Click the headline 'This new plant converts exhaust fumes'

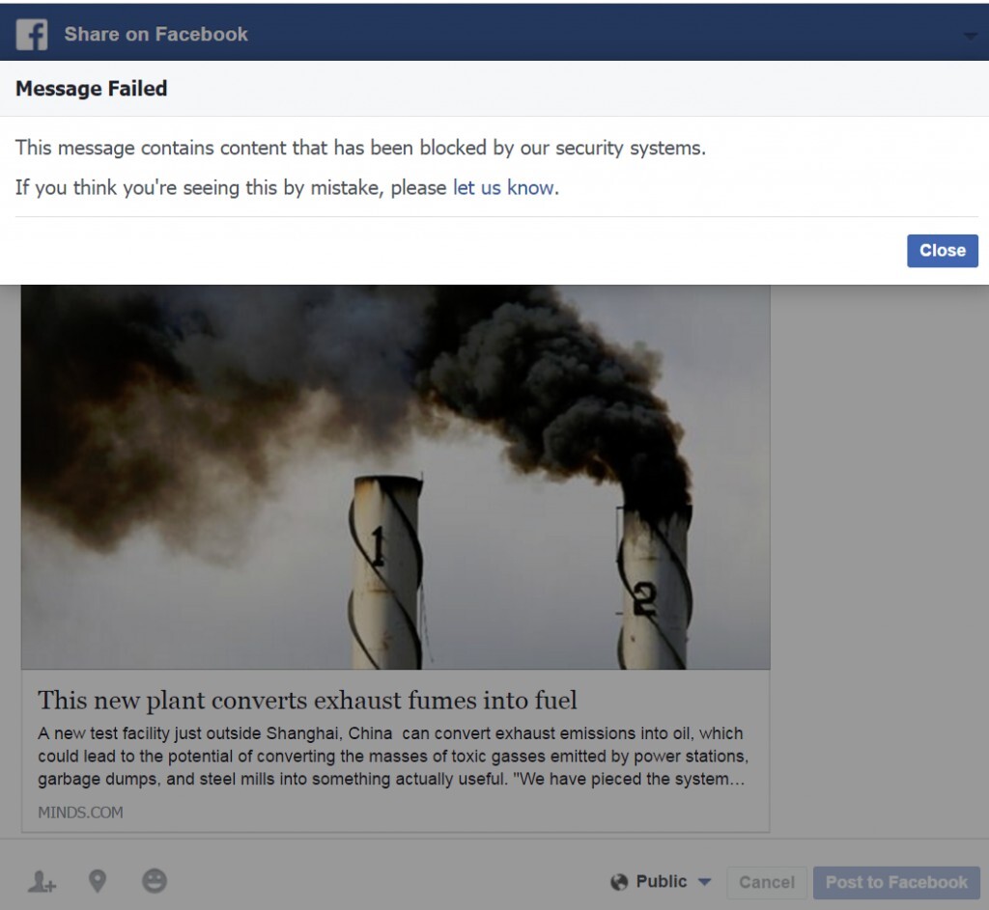[307, 700]
